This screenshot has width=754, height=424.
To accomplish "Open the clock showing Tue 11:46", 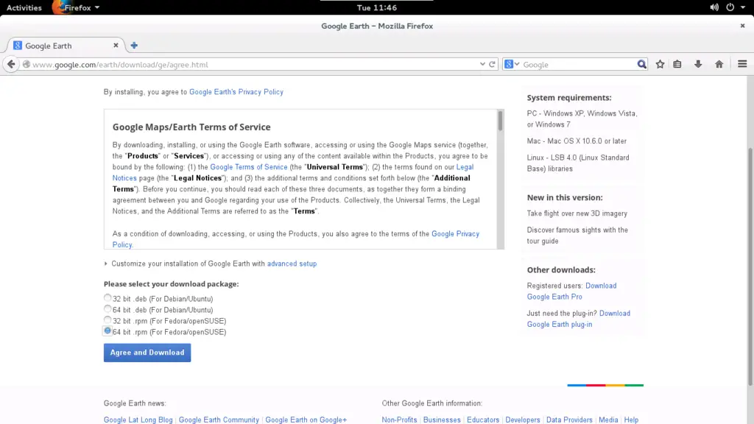I will tap(377, 7).
